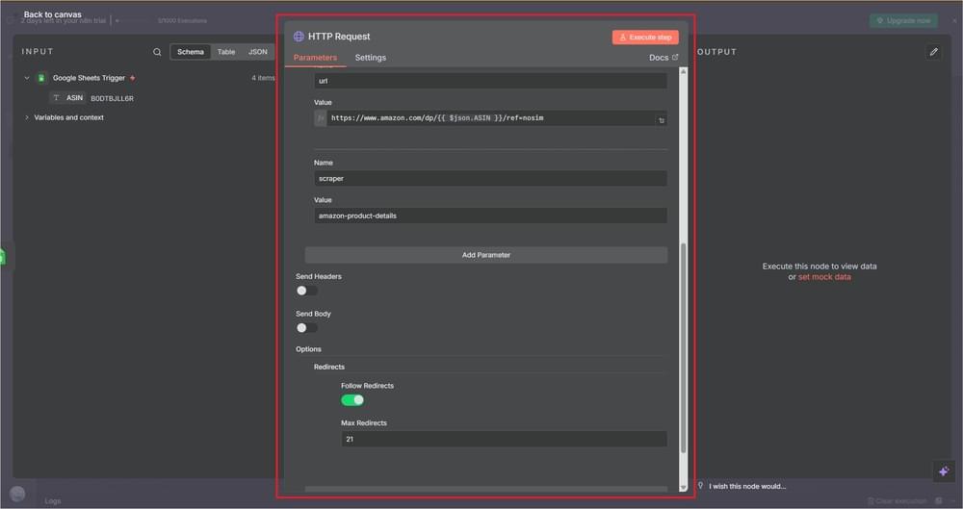This screenshot has width=963, height=509.
Task: Expand Variables and context section
Action: click(x=27, y=117)
